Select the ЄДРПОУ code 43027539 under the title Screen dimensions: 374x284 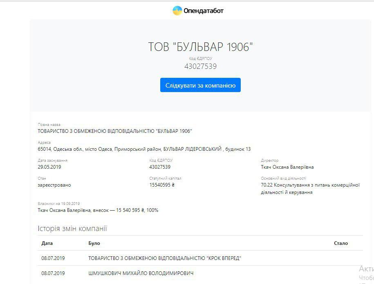tap(200, 66)
